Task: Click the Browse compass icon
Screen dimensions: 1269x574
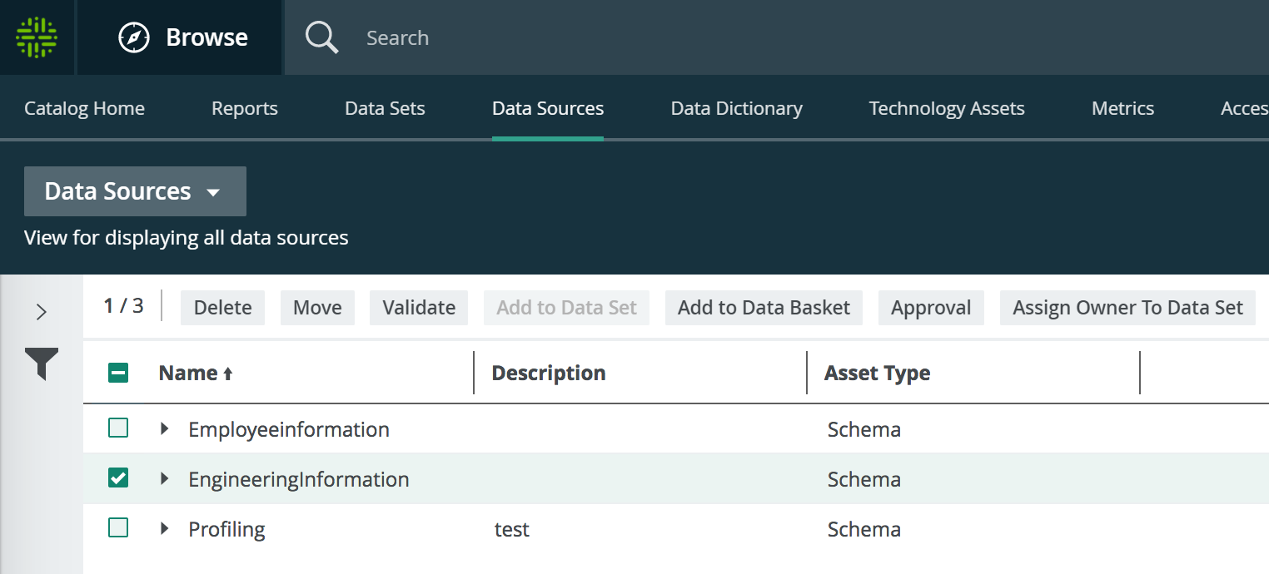Action: [135, 37]
